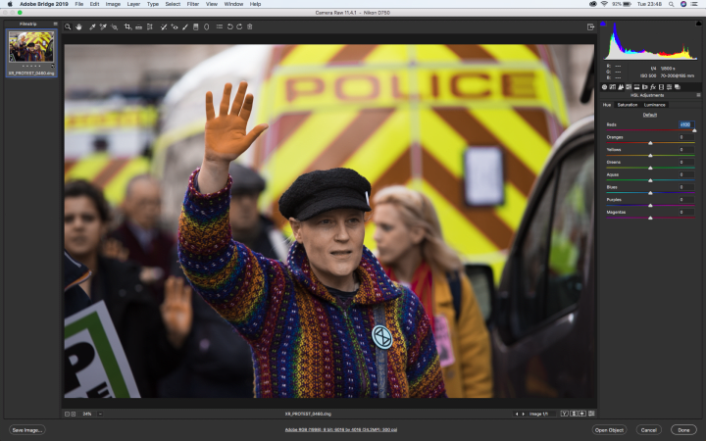The image size is (706, 441).
Task: Open the Window menu
Action: pos(233,4)
